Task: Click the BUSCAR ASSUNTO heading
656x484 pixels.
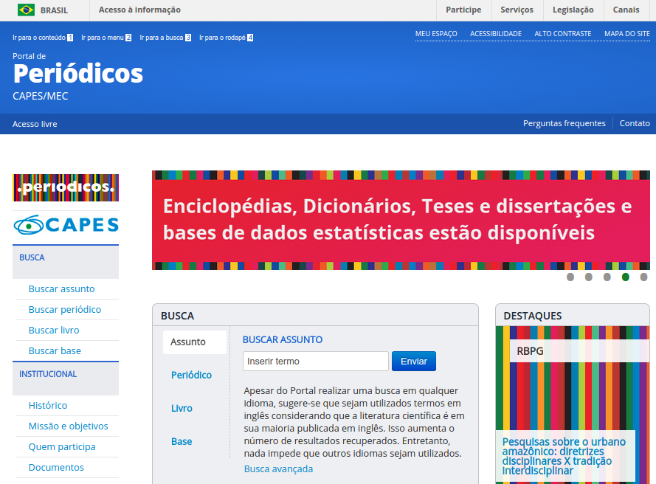Action: point(283,339)
